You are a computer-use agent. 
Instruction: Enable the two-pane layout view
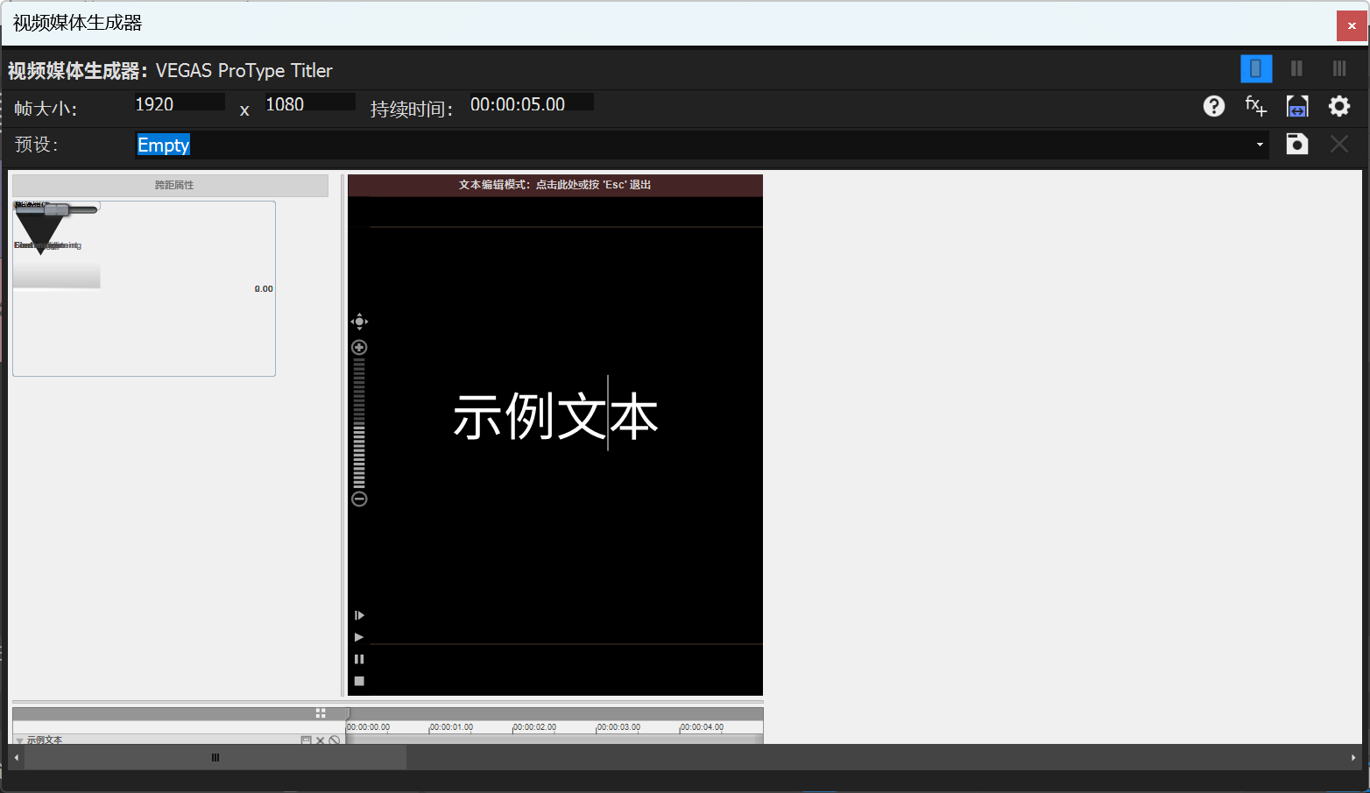[1297, 68]
